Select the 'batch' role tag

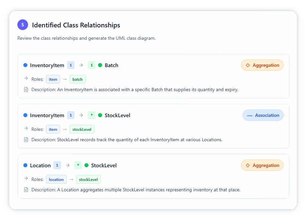tap(77, 79)
